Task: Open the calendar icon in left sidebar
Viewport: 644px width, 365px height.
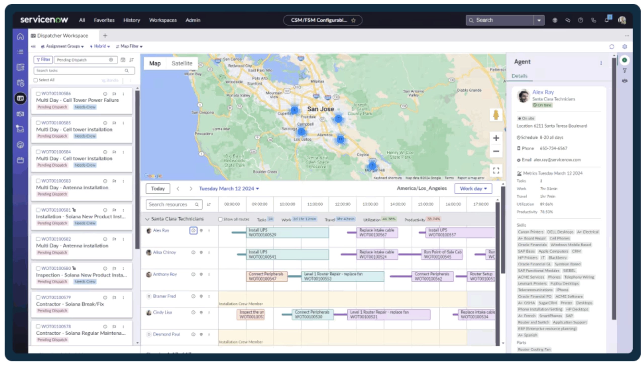Action: (x=20, y=160)
